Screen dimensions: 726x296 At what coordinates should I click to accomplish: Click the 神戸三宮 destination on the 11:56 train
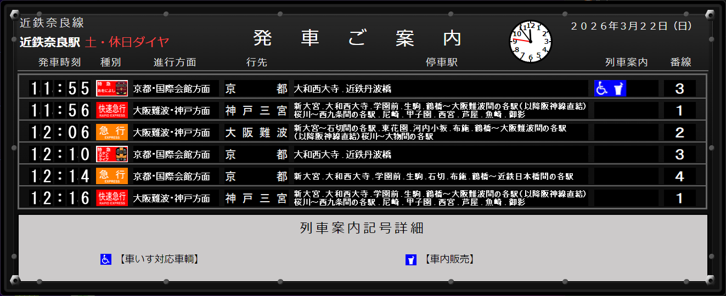256,110
